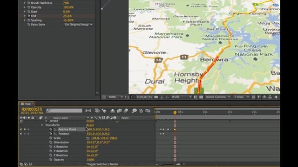Toggle stopwatch for effect Opacity property

pyautogui.click(x=29, y=7)
